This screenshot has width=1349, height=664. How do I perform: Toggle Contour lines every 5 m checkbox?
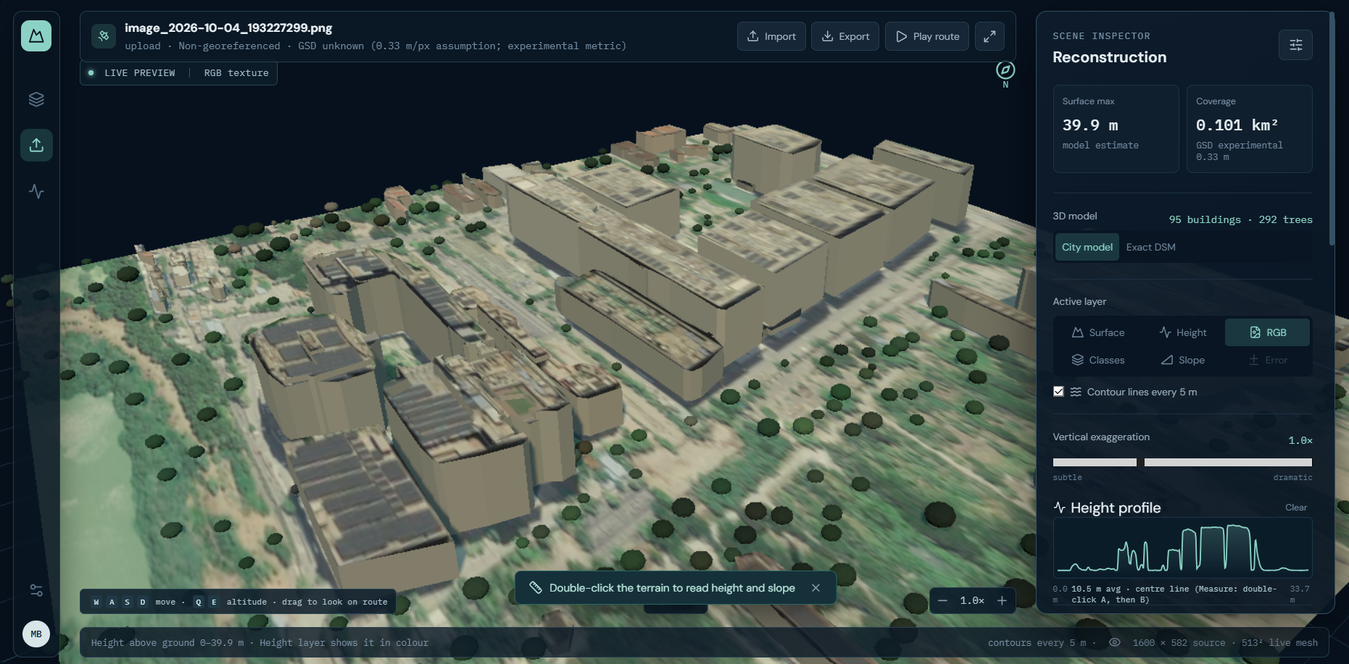(x=1058, y=392)
